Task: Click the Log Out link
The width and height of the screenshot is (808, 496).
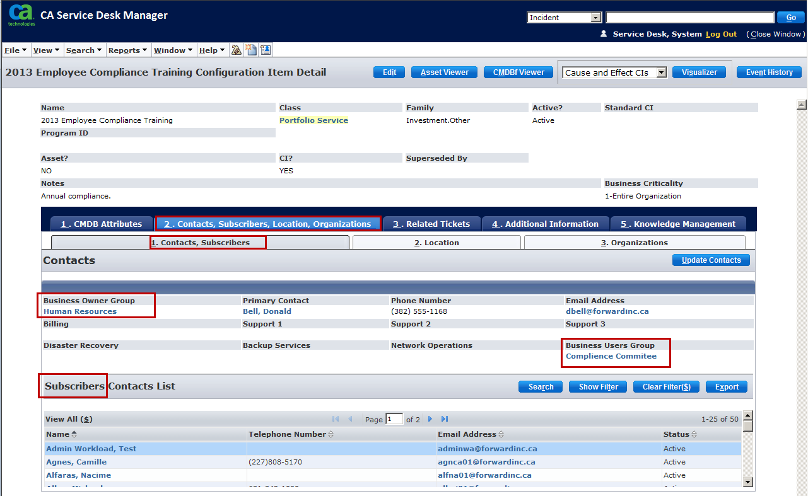Action: [721, 34]
